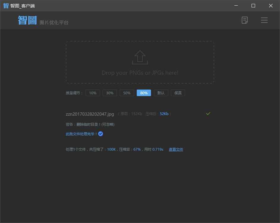The image size is (280, 223).
Task: Set quality to 30%
Action: pos(110,93)
